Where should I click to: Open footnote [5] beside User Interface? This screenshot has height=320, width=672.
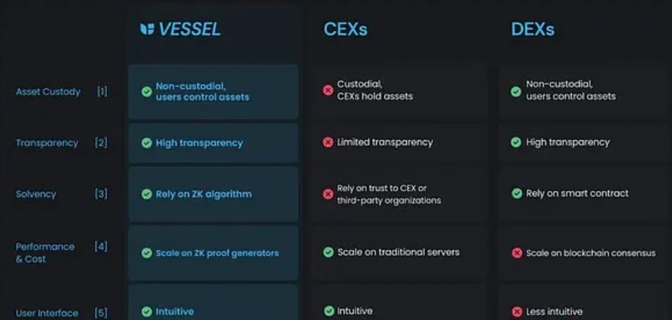click(101, 313)
